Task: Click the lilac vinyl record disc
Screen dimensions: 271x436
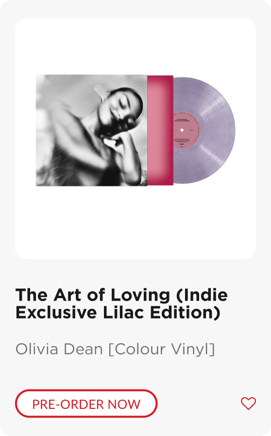Action: click(204, 130)
